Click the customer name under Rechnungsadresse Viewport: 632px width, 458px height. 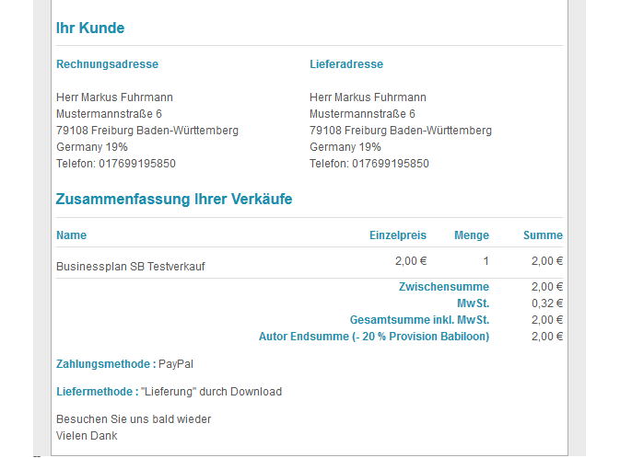114,97
